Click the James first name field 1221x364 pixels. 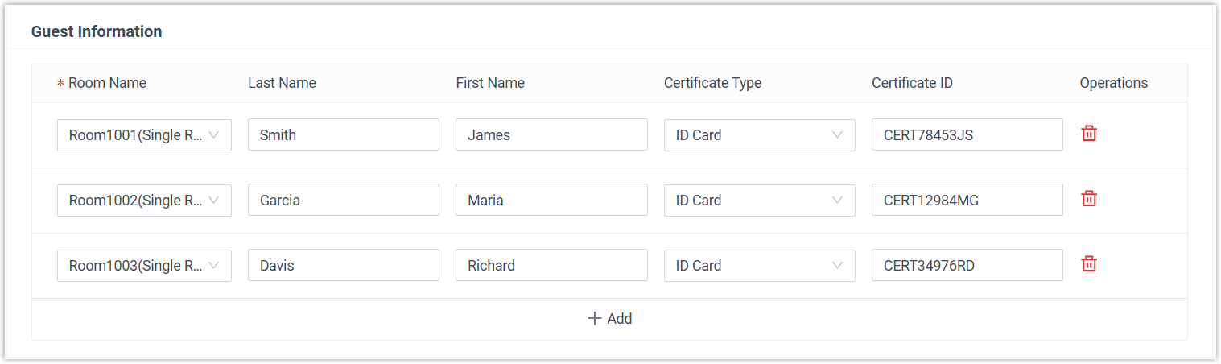pos(551,135)
